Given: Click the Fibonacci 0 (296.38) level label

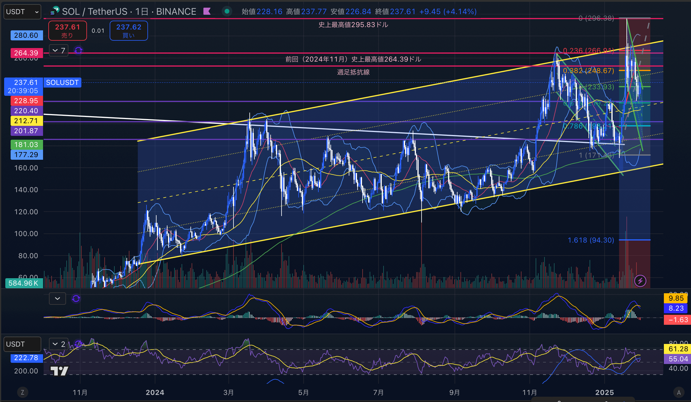Looking at the screenshot, I should click(596, 18).
